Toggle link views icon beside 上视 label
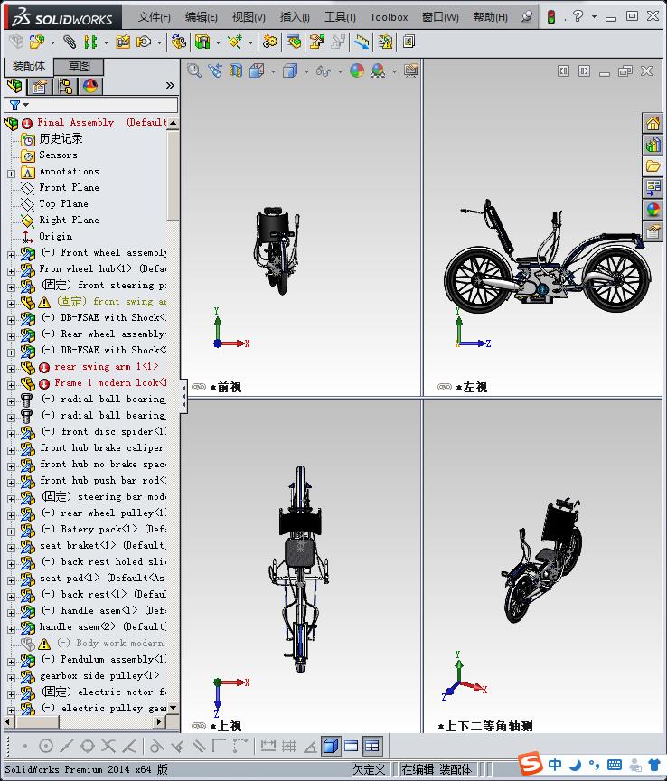667x781 pixels. click(x=199, y=726)
